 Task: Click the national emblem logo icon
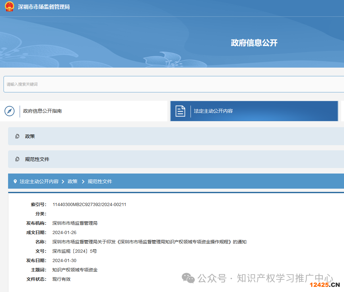[x=9, y=6]
